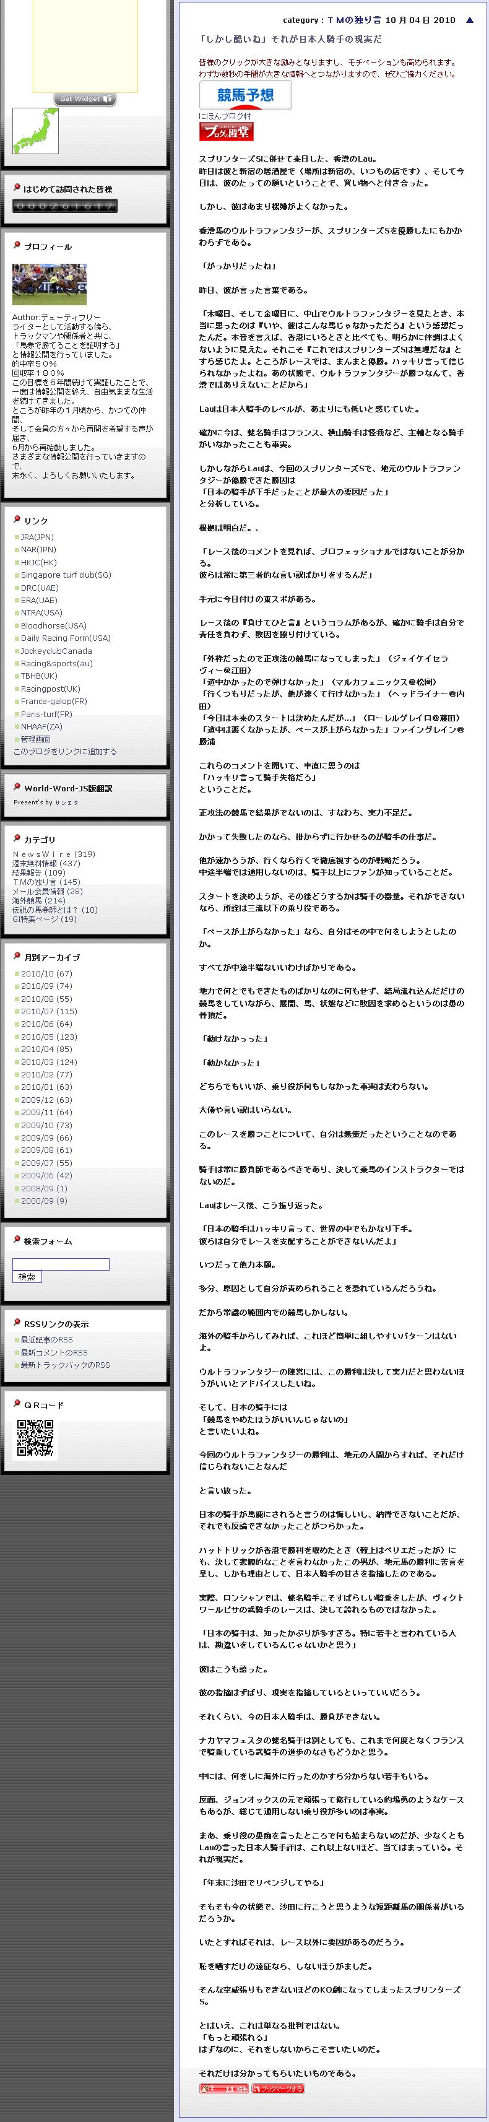
Task: Open the 最新トラックバックのRSS feed link
Action: tap(65, 1366)
